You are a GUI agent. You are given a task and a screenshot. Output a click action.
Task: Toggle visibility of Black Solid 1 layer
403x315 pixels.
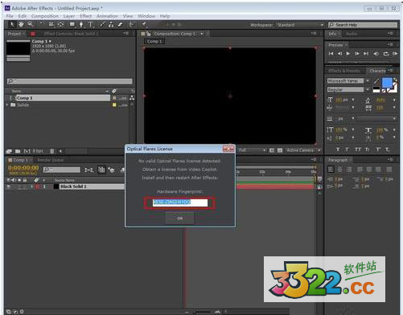[x=9, y=186]
